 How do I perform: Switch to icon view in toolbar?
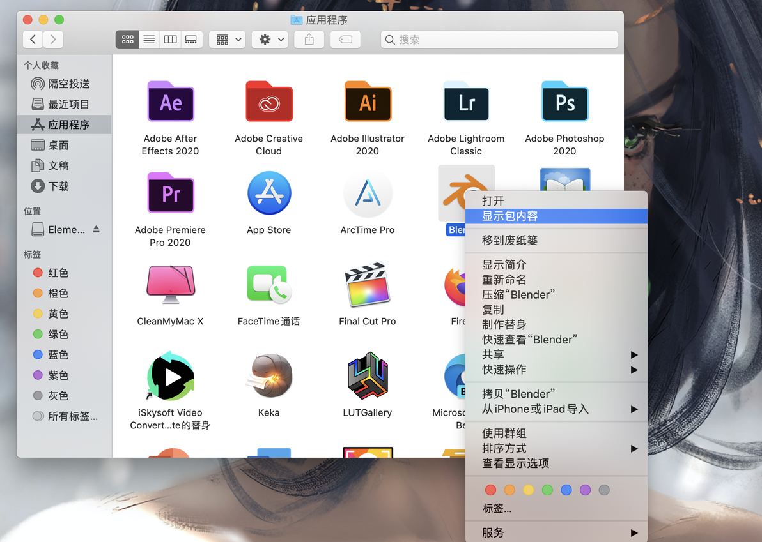(x=127, y=40)
